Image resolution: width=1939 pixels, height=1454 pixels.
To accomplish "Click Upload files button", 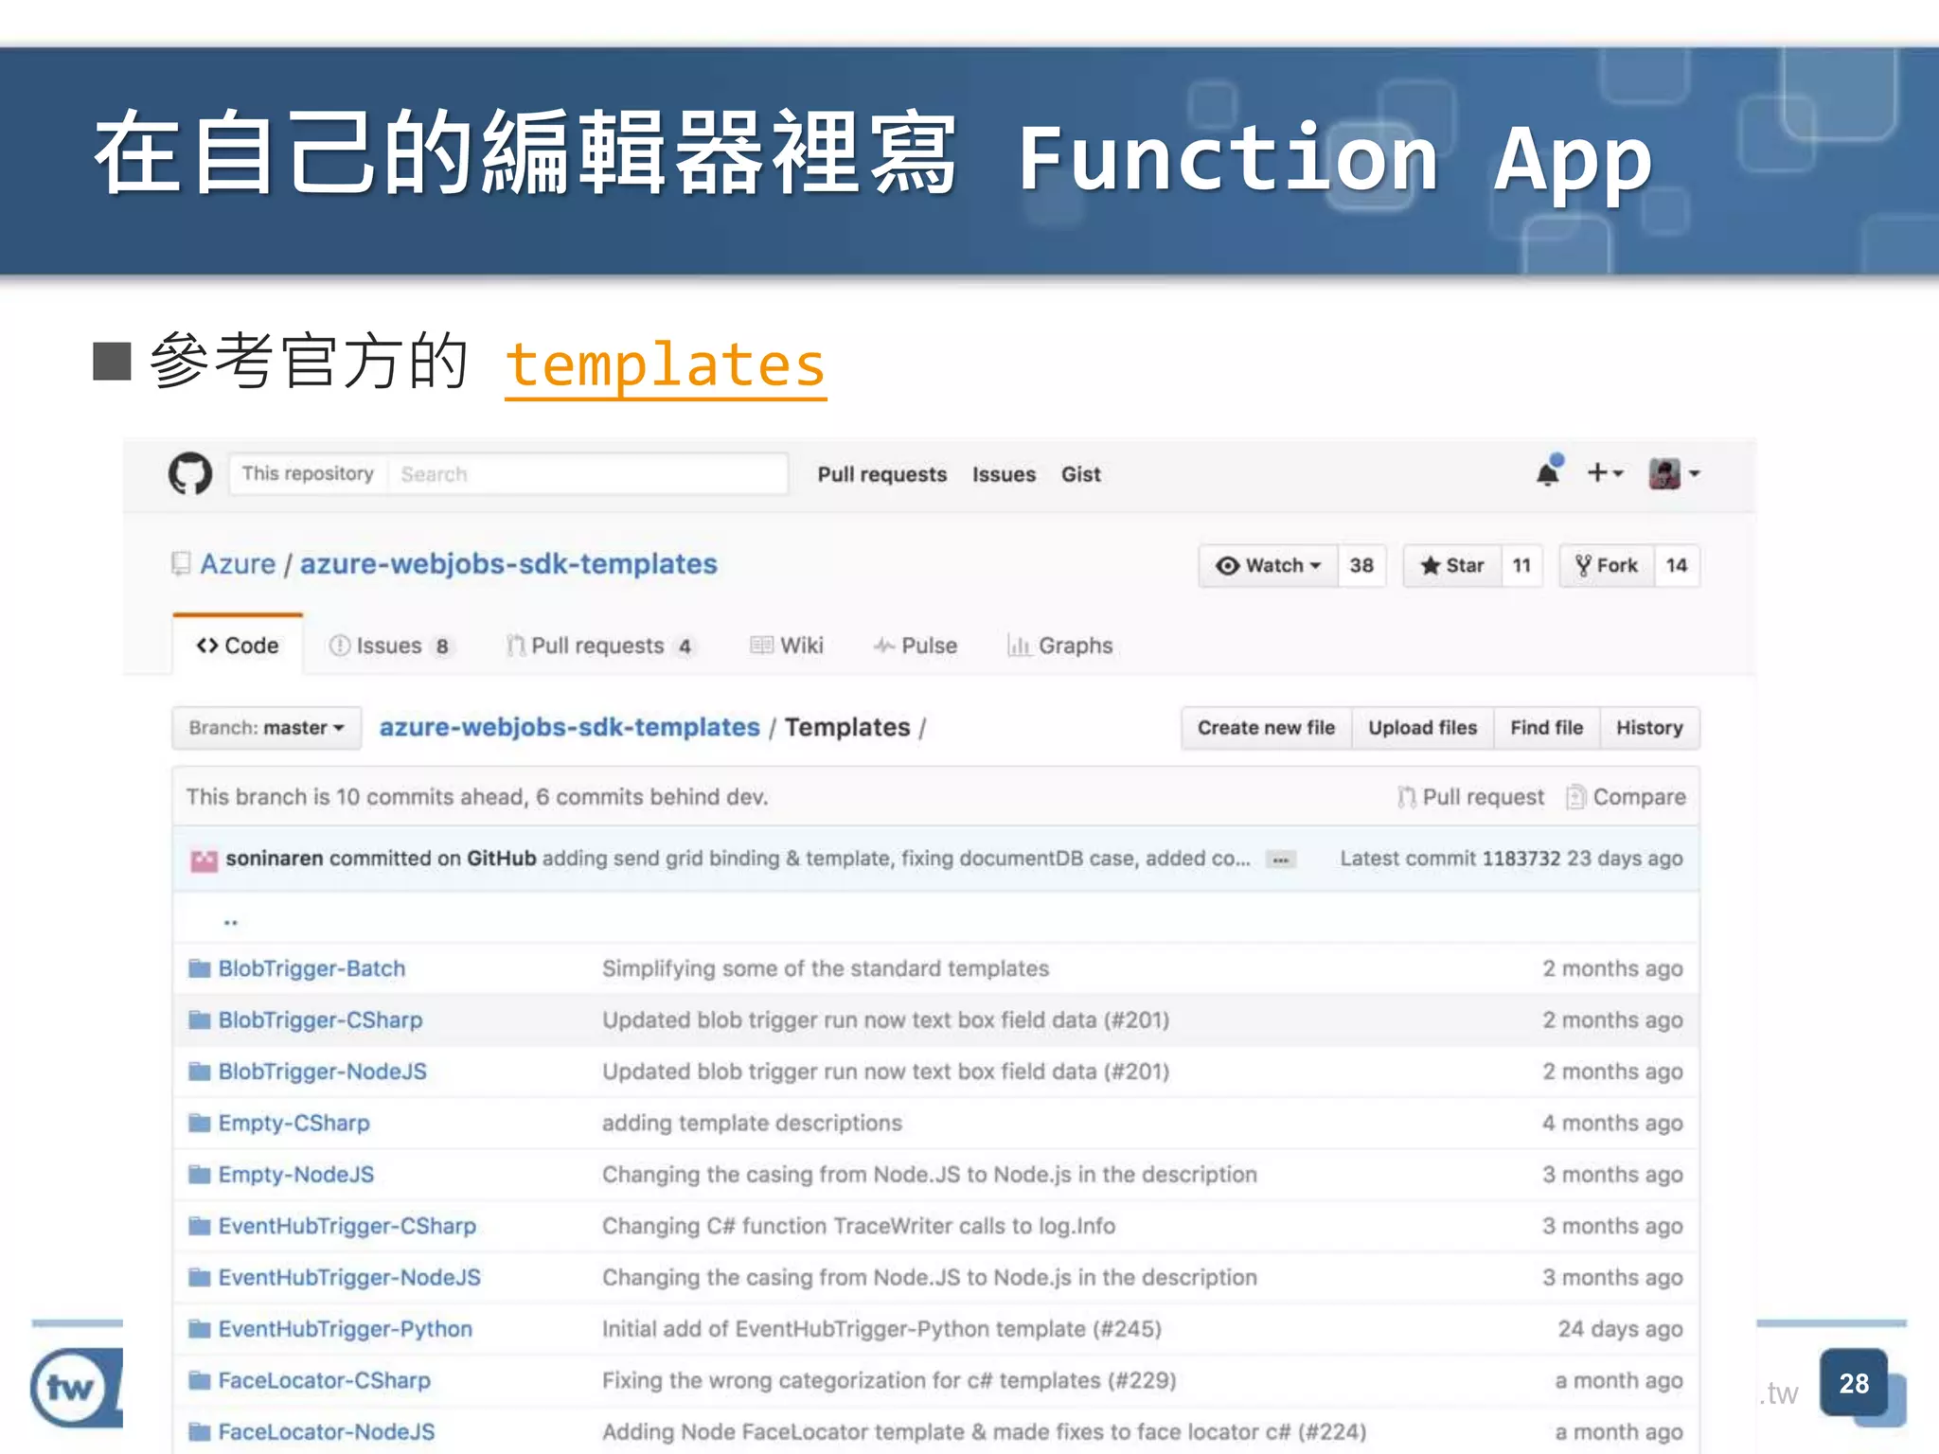I will tap(1422, 728).
